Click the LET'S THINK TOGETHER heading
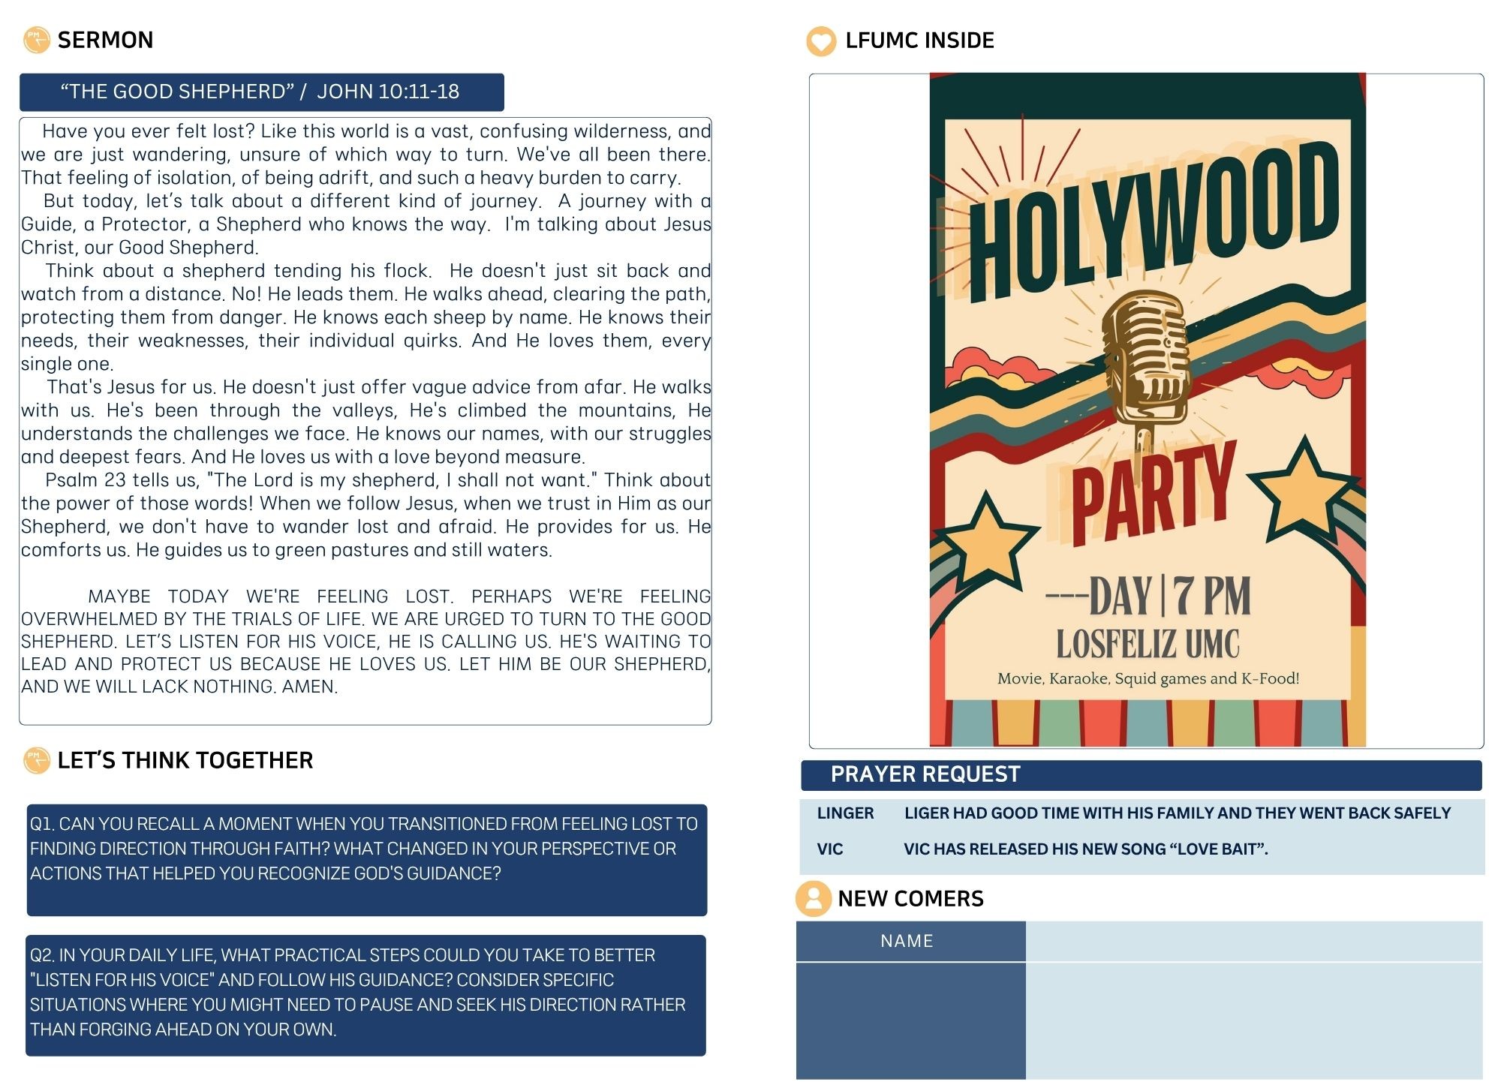Image resolution: width=1501 pixels, height=1091 pixels. click(185, 760)
